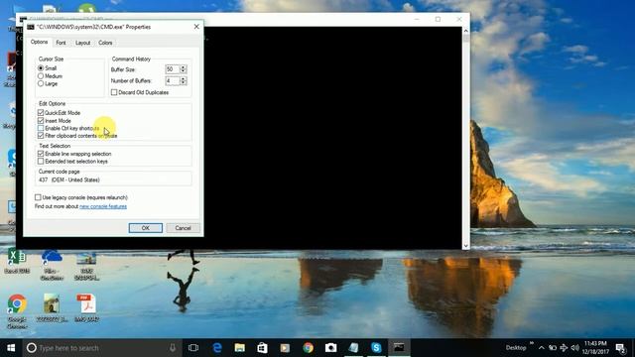
Task: Maximize the command prompt window
Action: [x=438, y=19]
